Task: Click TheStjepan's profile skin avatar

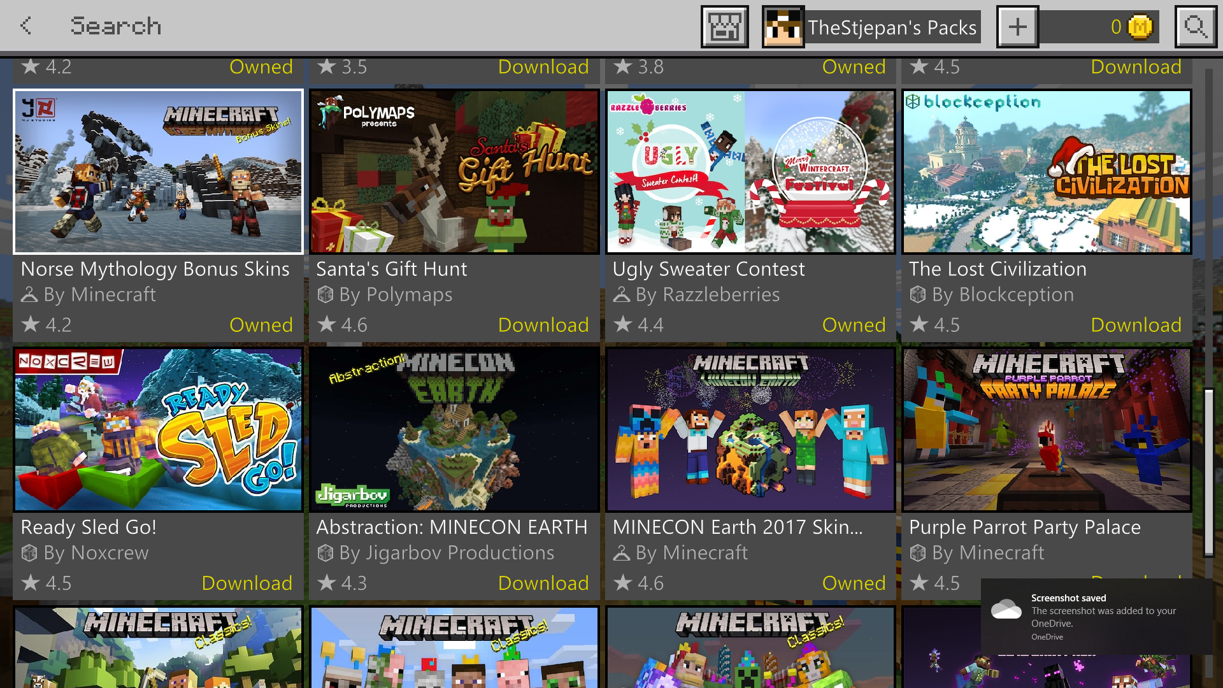Action: tap(783, 27)
